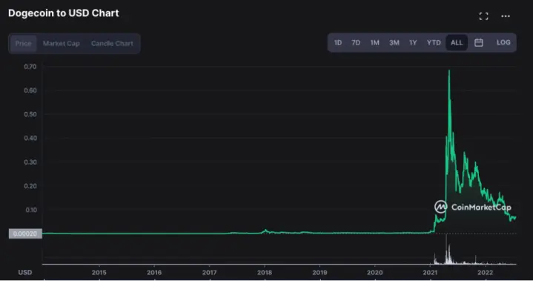533x281 pixels.
Task: Switch to the Candle Chart tab
Action: click(112, 44)
